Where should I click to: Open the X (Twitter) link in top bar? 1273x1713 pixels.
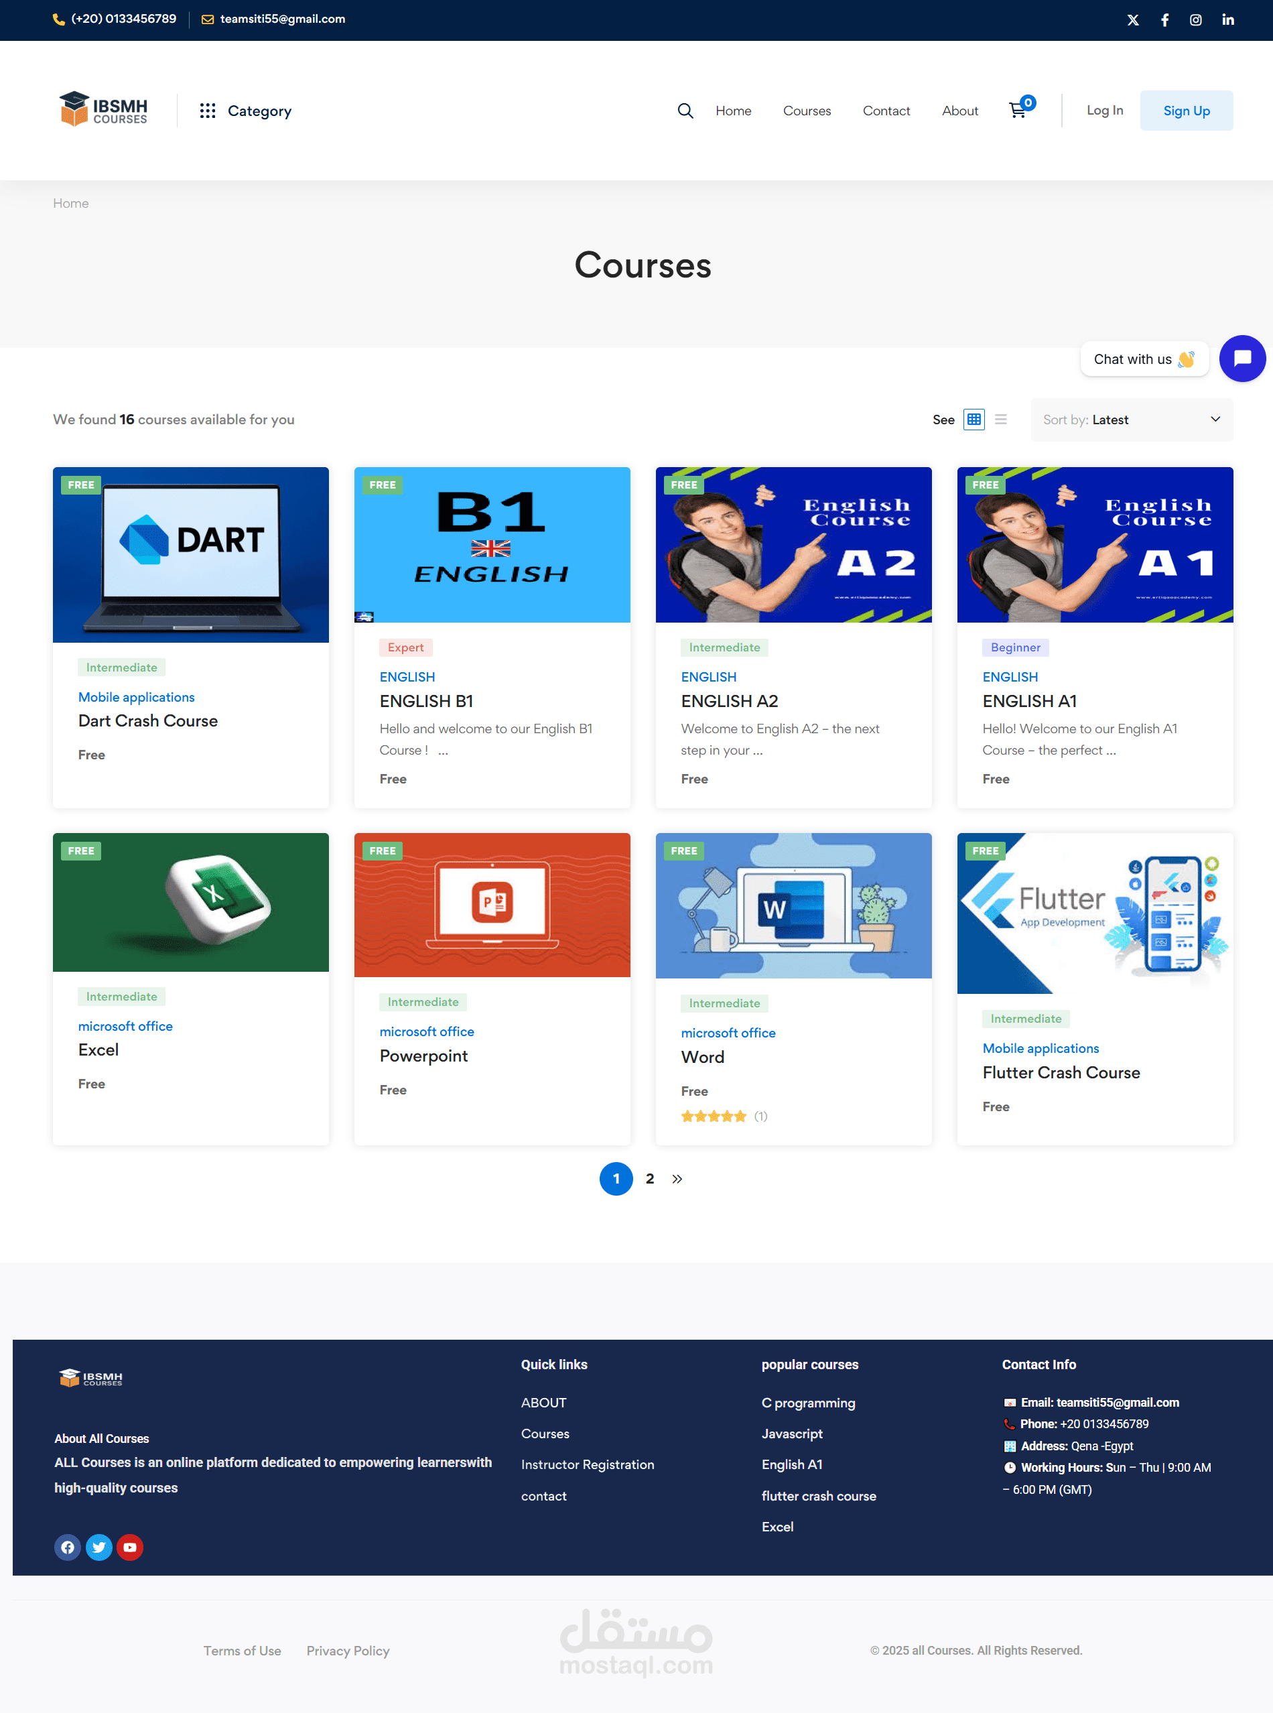click(1133, 20)
